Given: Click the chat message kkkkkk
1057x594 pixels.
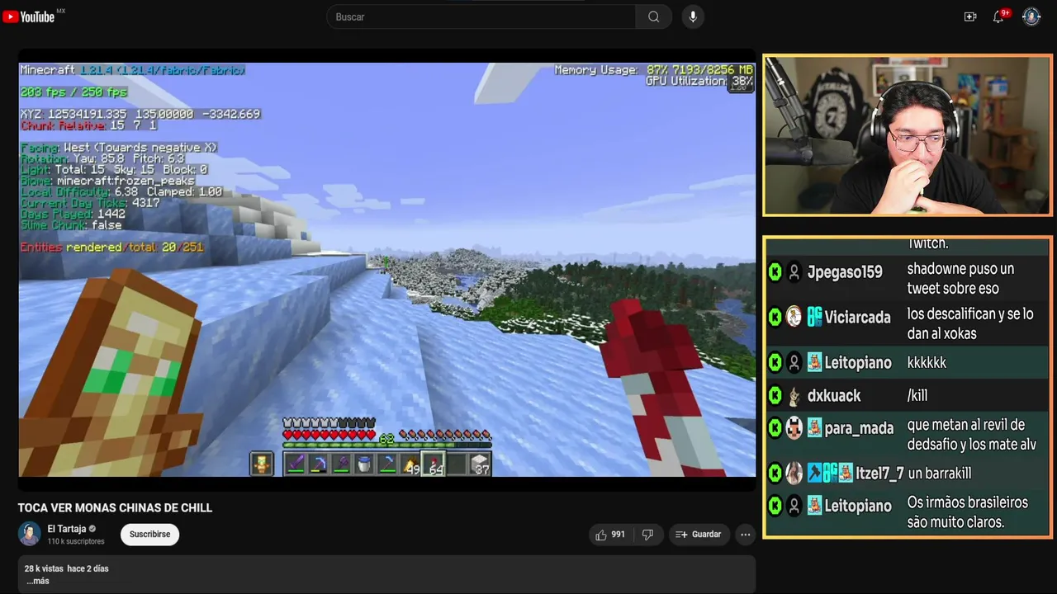Looking at the screenshot, I should [927, 363].
